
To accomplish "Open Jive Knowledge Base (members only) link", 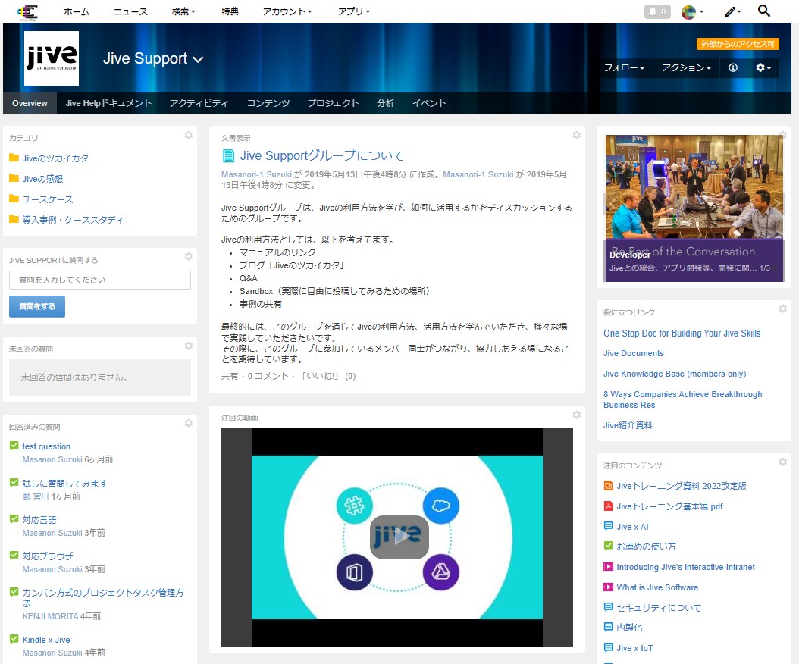I will 675,374.
